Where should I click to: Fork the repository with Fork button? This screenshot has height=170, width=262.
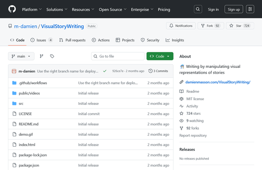pos(211,26)
